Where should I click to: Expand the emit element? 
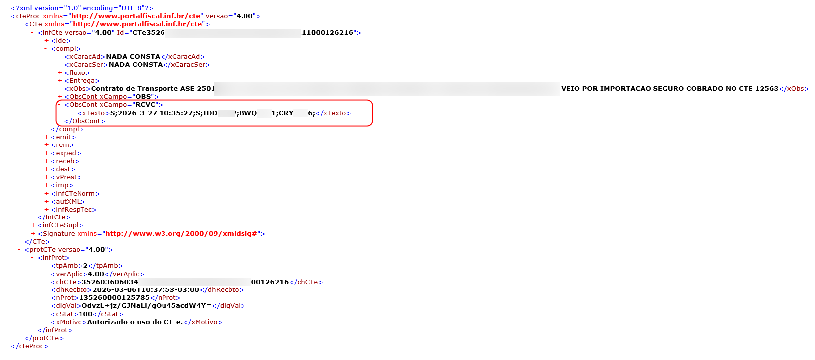[x=47, y=137]
